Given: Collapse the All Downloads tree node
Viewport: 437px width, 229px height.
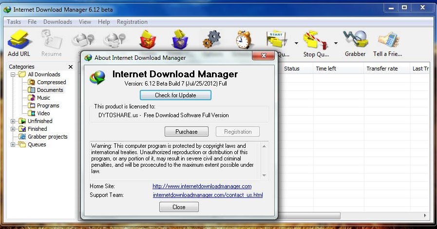Looking at the screenshot, I should pyautogui.click(x=13, y=74).
